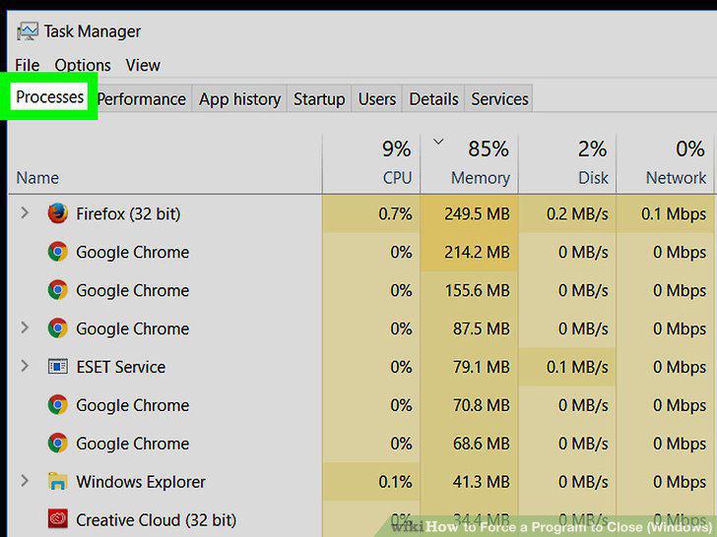The image size is (717, 537).
Task: Click ESET Service disk value 0.1 MB/s
Action: pyautogui.click(x=577, y=367)
